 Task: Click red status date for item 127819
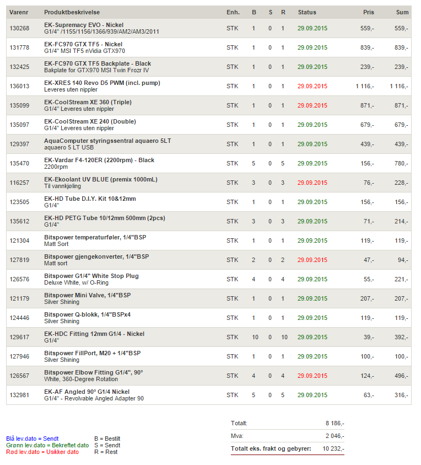312,260
